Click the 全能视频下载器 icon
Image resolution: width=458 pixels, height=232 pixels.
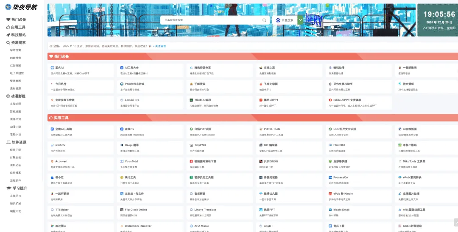[52, 100]
